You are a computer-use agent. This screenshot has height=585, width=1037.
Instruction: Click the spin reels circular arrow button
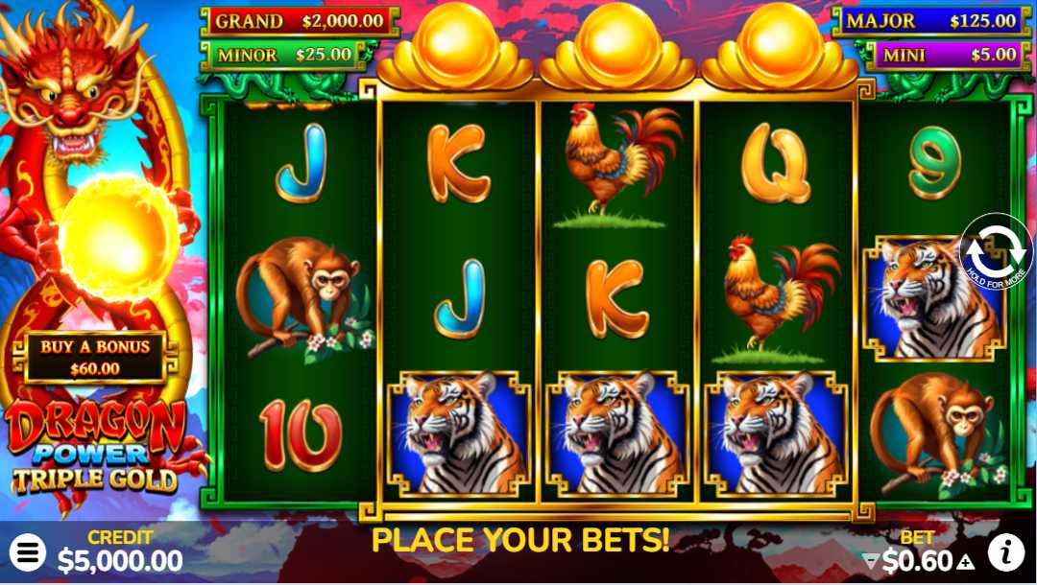[996, 251]
